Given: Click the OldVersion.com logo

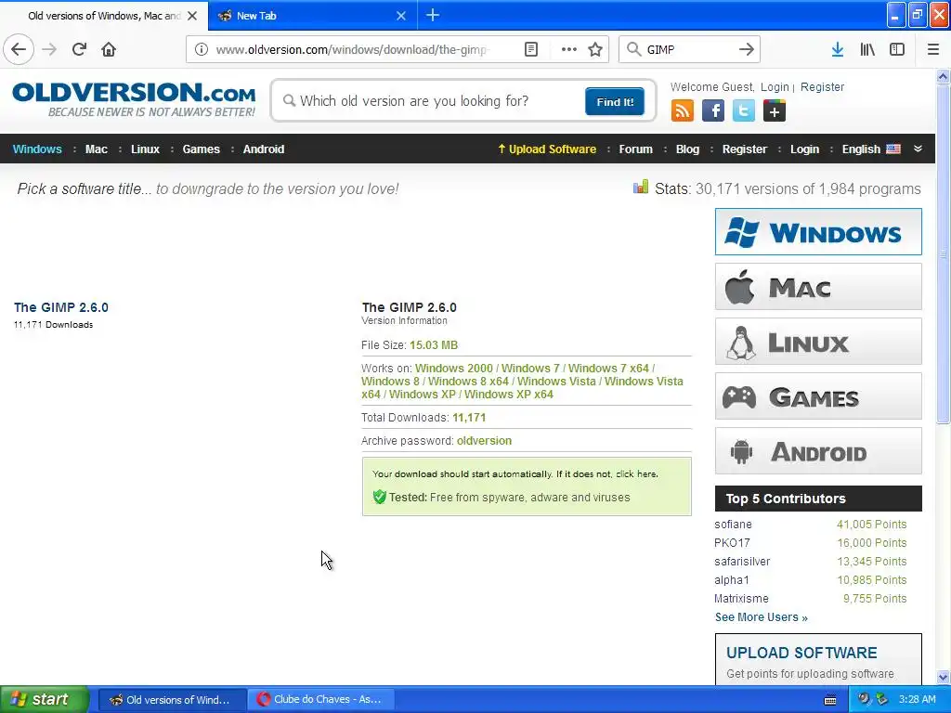Looking at the screenshot, I should click(134, 99).
